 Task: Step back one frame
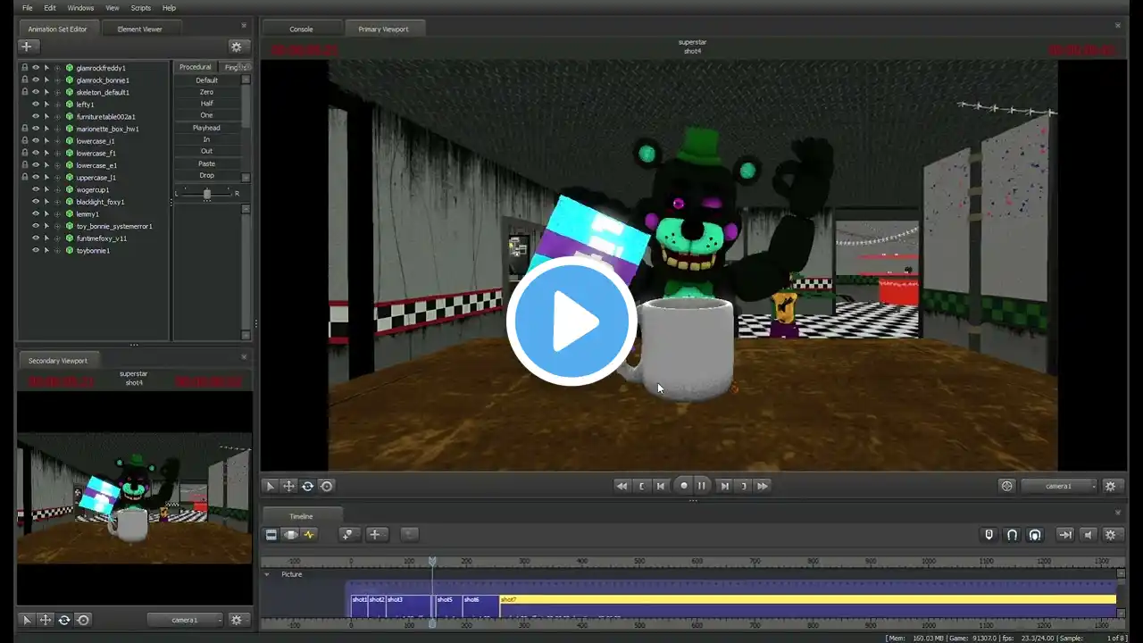point(661,486)
